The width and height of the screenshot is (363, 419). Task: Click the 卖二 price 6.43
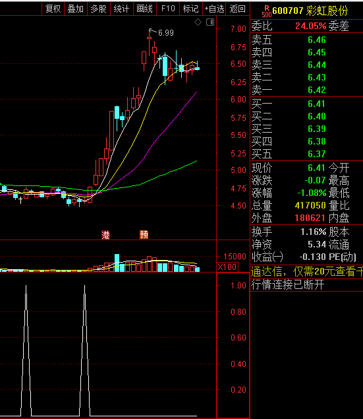317,77
